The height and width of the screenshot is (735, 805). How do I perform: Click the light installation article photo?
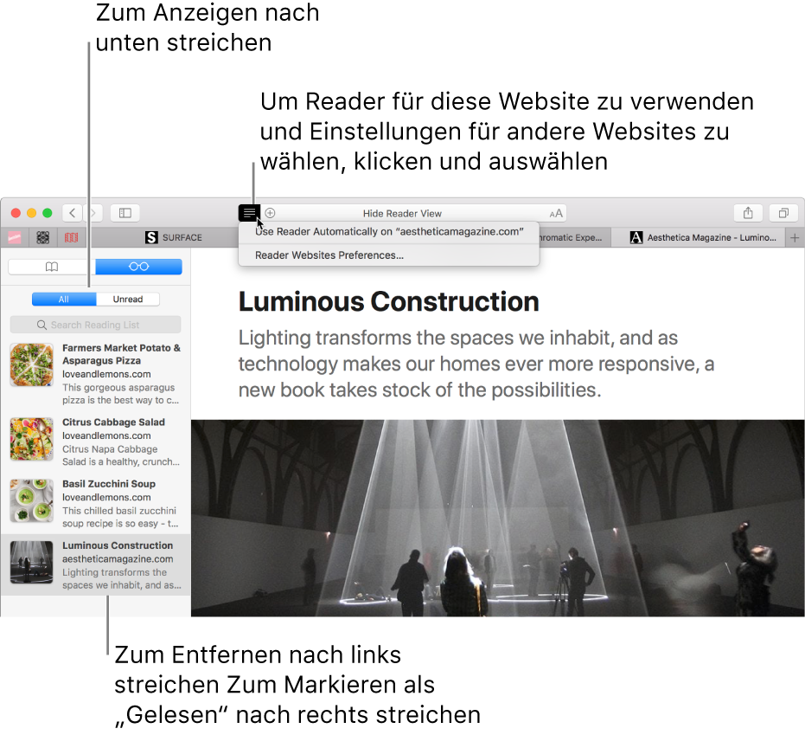[497, 518]
